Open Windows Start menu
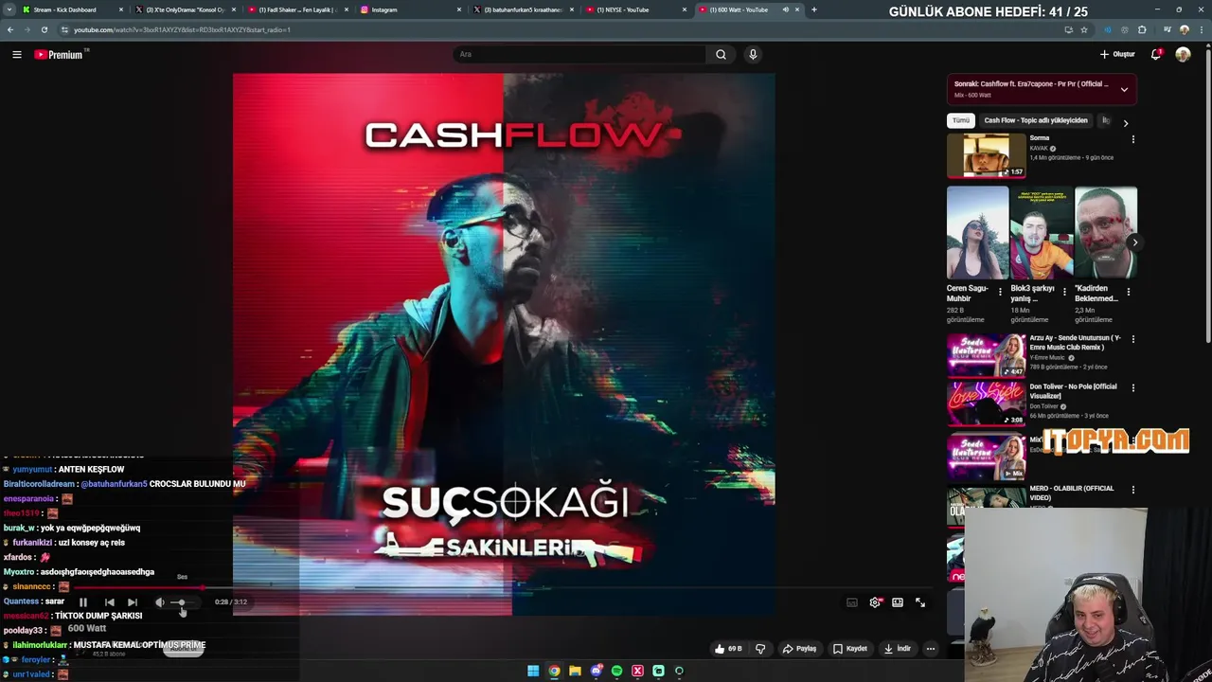1212x682 pixels. tap(533, 671)
